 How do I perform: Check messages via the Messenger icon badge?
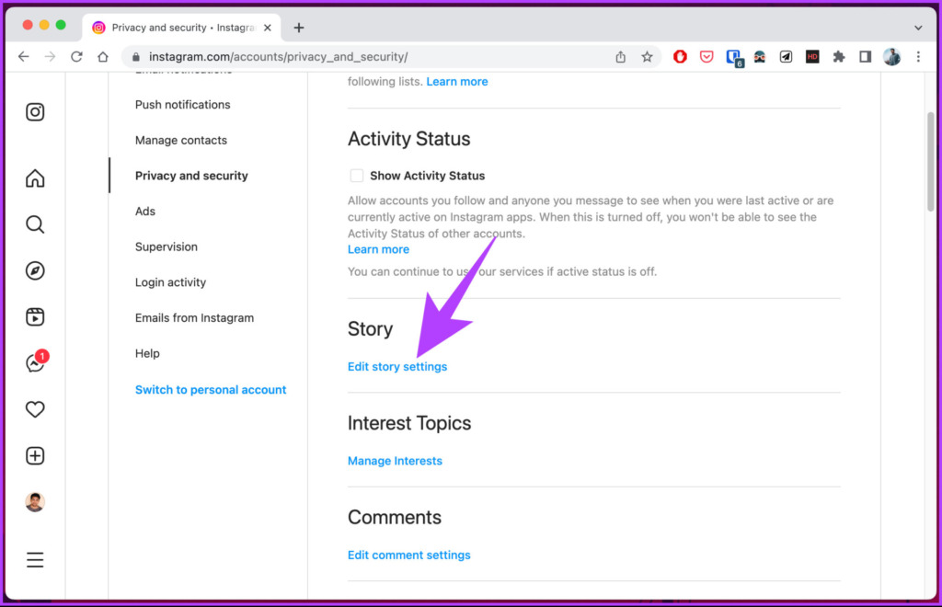point(35,362)
